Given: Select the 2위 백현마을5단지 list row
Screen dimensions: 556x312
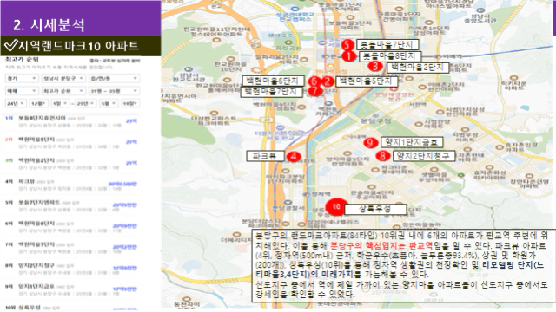Looking at the screenshot, I should (71, 142).
